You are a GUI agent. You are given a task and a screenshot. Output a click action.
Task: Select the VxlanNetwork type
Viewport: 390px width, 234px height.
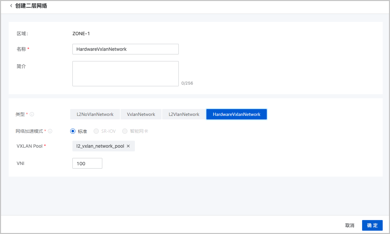141,114
